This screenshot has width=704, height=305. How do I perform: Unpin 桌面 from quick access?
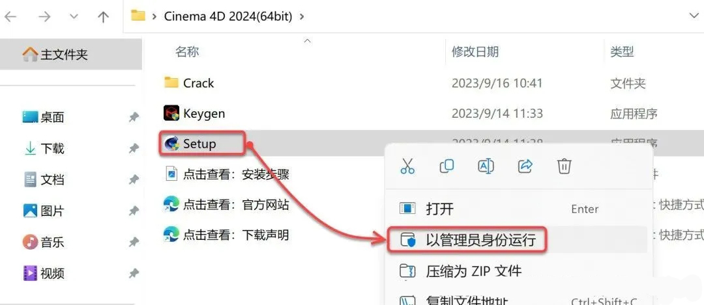coord(134,117)
